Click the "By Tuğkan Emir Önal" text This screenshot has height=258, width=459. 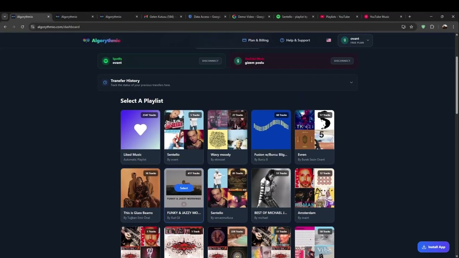tap(137, 218)
